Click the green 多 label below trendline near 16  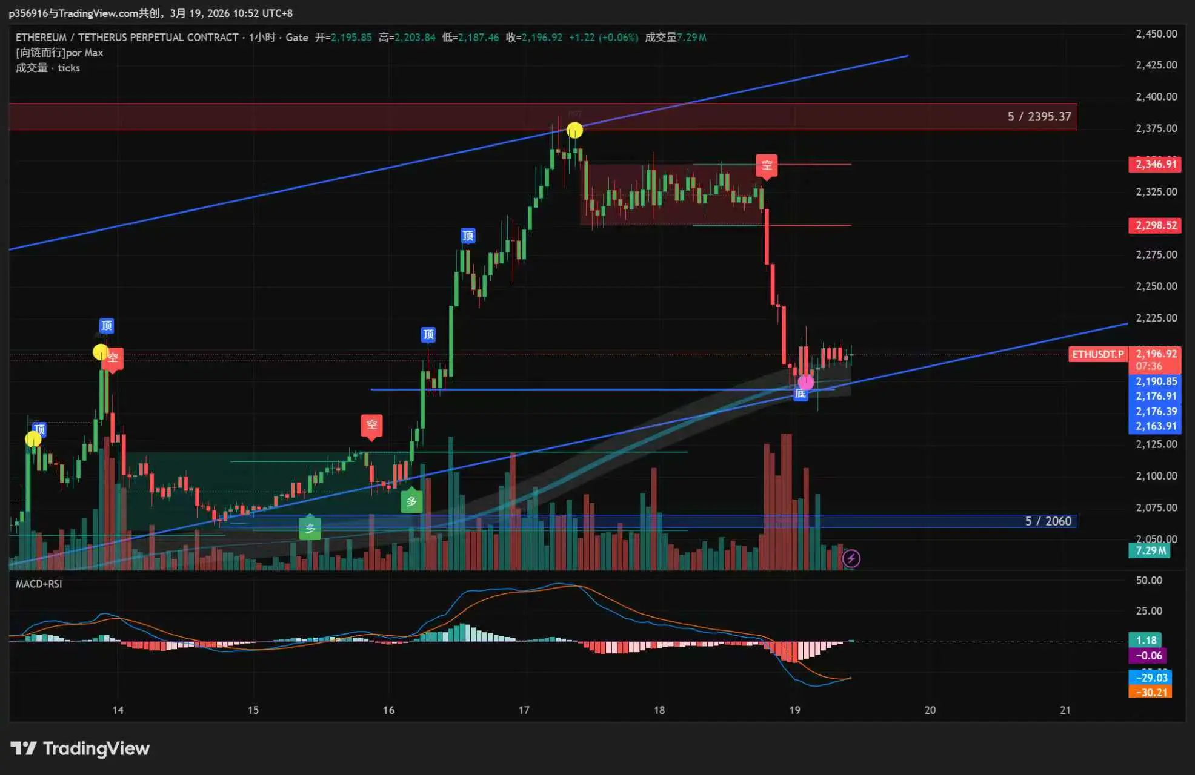(x=411, y=501)
